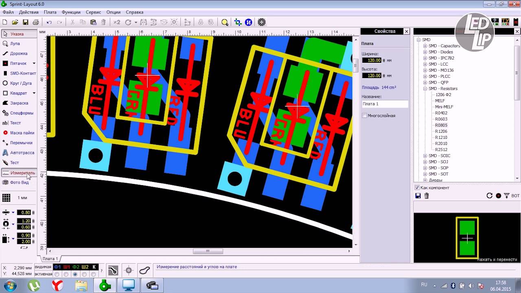Click the save diskette toolbar icon
Viewport: 521px width, 293px height.
(x=25, y=22)
